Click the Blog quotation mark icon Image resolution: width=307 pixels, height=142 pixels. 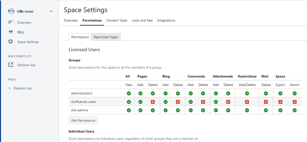11,32
